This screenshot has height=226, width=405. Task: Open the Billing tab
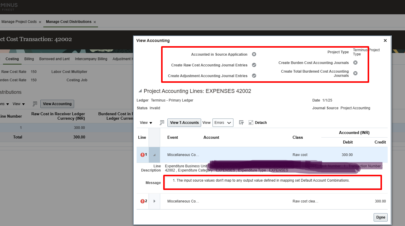pos(29,59)
